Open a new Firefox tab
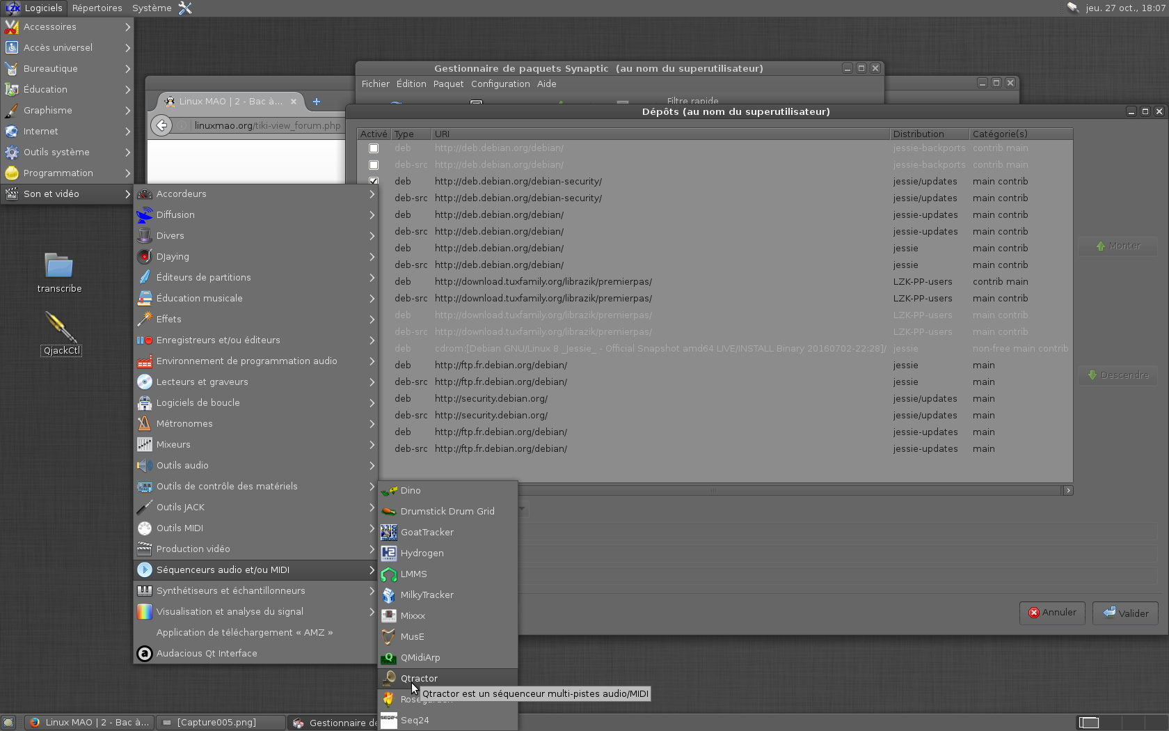 (317, 102)
